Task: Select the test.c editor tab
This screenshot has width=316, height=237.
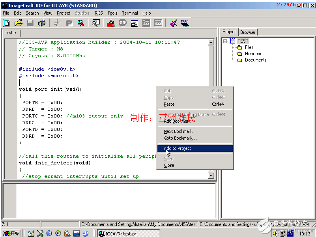Action: click(x=11, y=33)
